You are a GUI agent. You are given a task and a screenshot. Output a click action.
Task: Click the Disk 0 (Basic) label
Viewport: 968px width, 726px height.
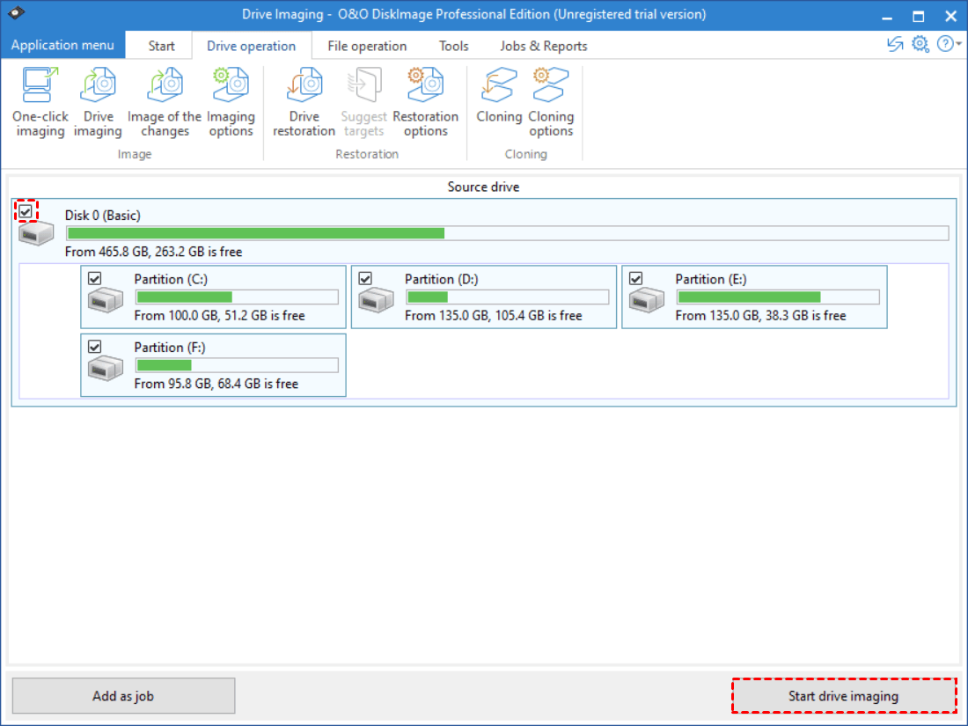(102, 215)
